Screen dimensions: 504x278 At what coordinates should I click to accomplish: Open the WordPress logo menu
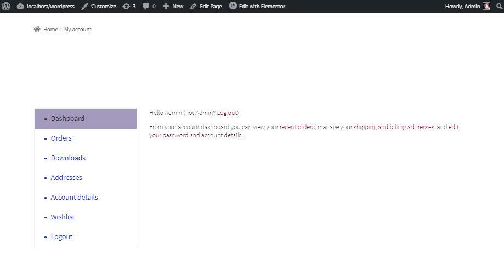[6, 6]
